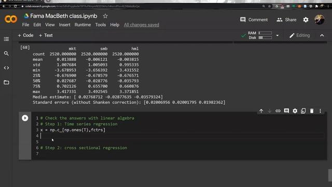Click code line with np.c_ expression
Viewport: 332px width, 187px height.
pyautogui.click(x=73, y=130)
